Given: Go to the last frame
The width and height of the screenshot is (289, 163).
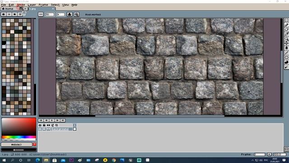Looking at the screenshot, I should (63, 120).
